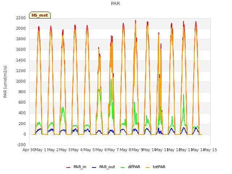Click the 400 y-axis tick label

click(x=22, y=113)
